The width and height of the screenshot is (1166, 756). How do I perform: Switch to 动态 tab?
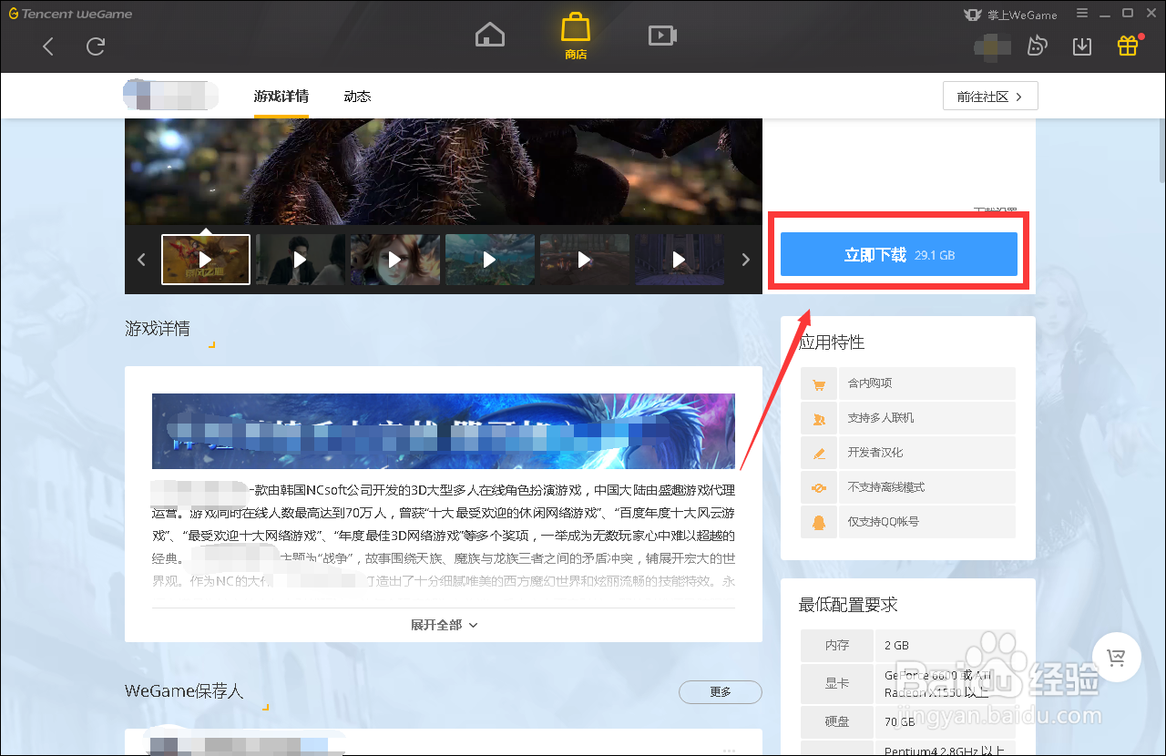pos(357,97)
